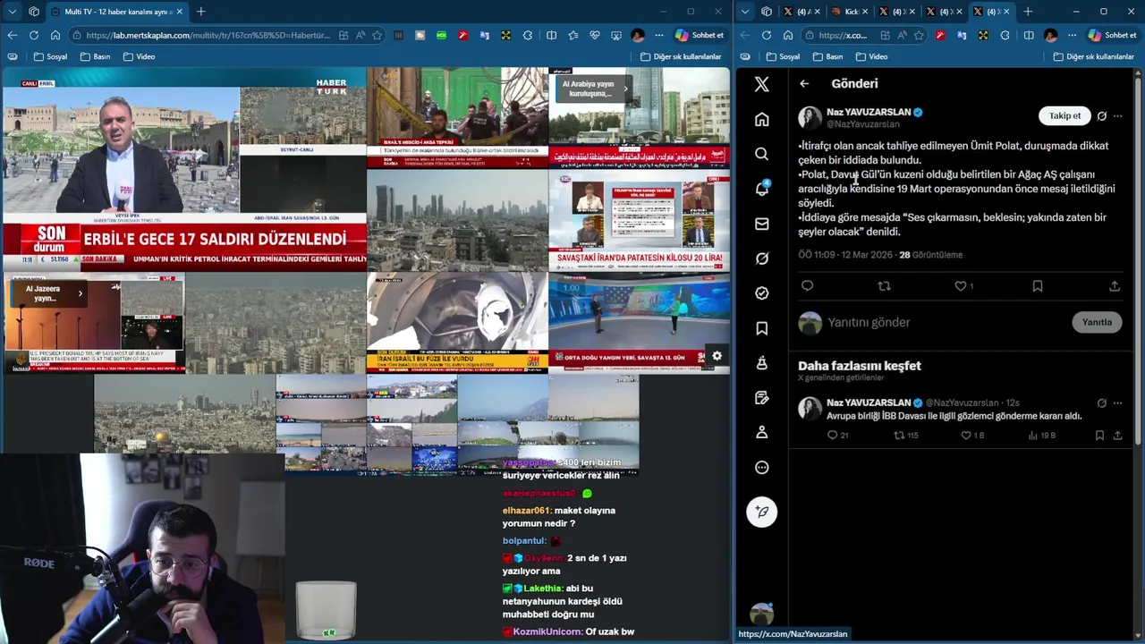Open multi TV settings gear icon
The image size is (1145, 644).
click(717, 355)
